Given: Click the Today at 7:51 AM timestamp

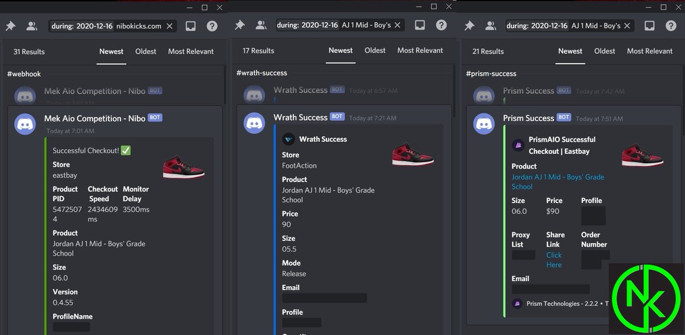Looking at the screenshot, I should (x=600, y=119).
